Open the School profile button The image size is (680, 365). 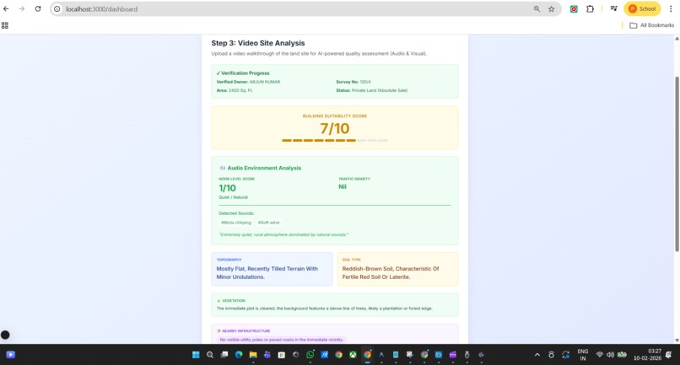point(642,8)
